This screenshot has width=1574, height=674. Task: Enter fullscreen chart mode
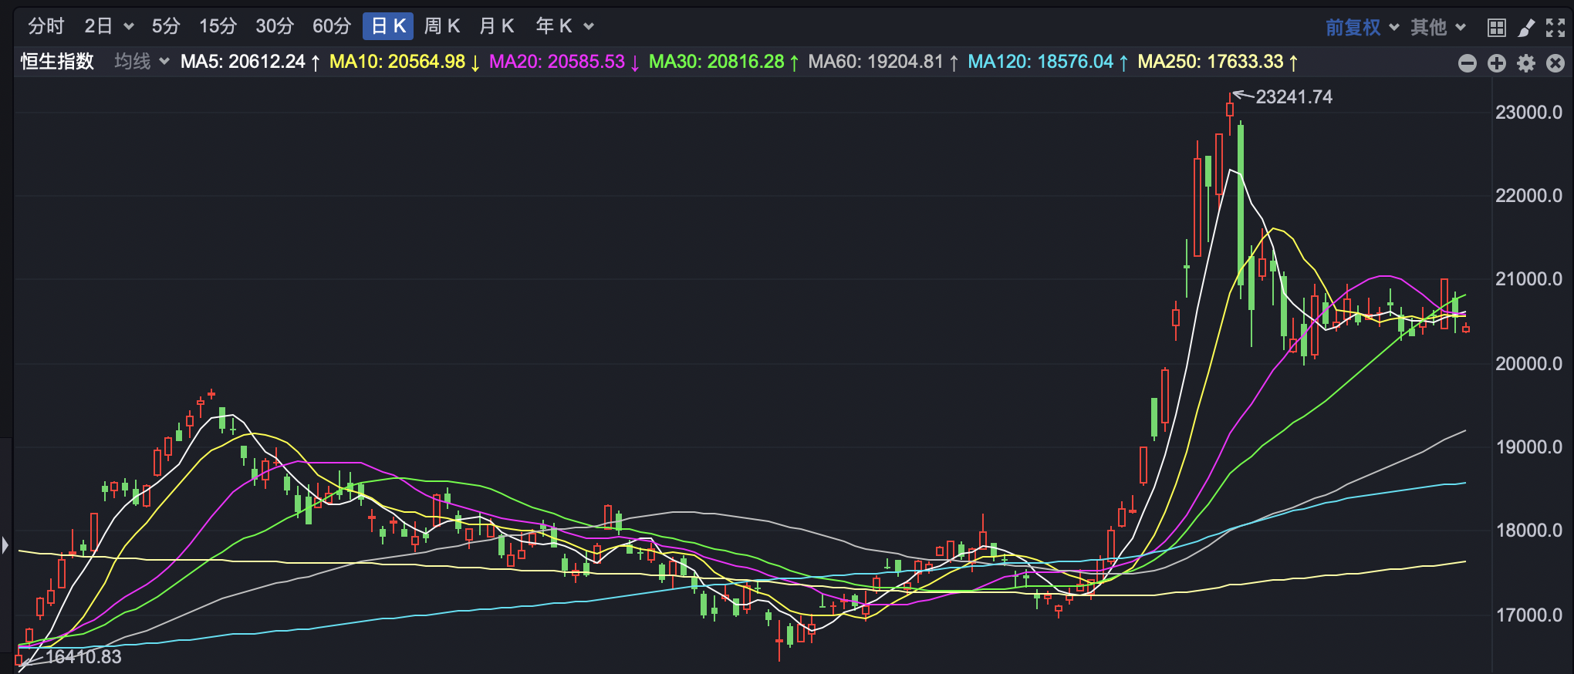[x=1555, y=28]
